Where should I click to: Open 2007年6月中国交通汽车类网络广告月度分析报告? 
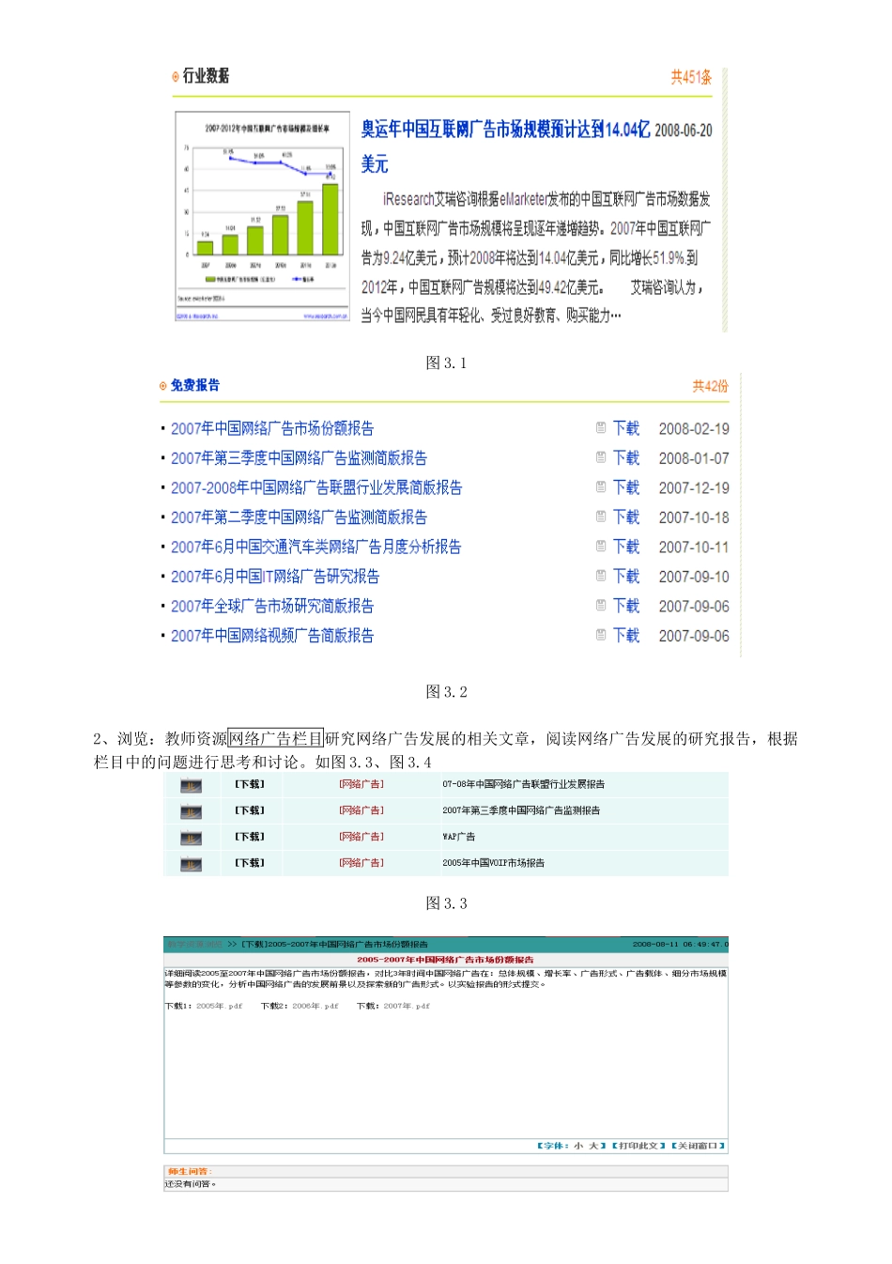(315, 547)
